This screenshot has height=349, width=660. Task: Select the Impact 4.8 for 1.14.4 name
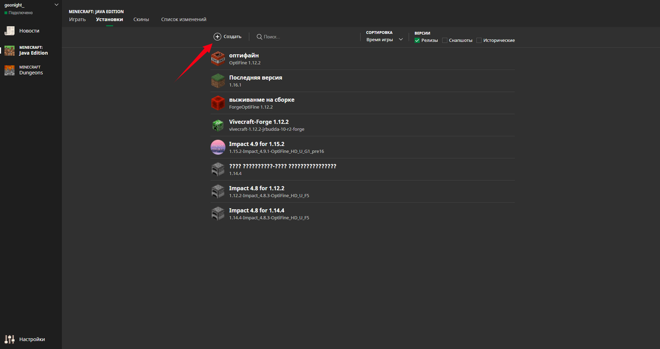click(257, 210)
